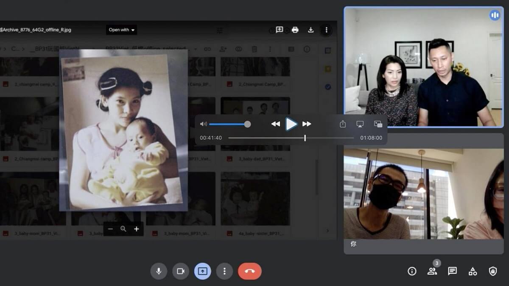Mute the player volume speaker icon
The image size is (509, 286).
pos(204,124)
